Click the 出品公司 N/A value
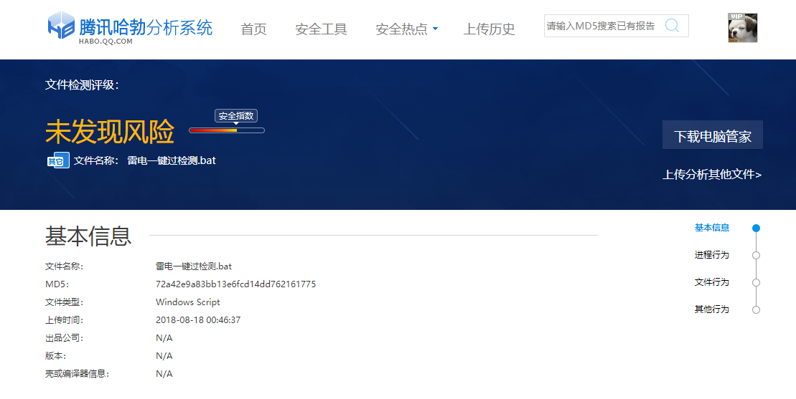 (x=164, y=337)
